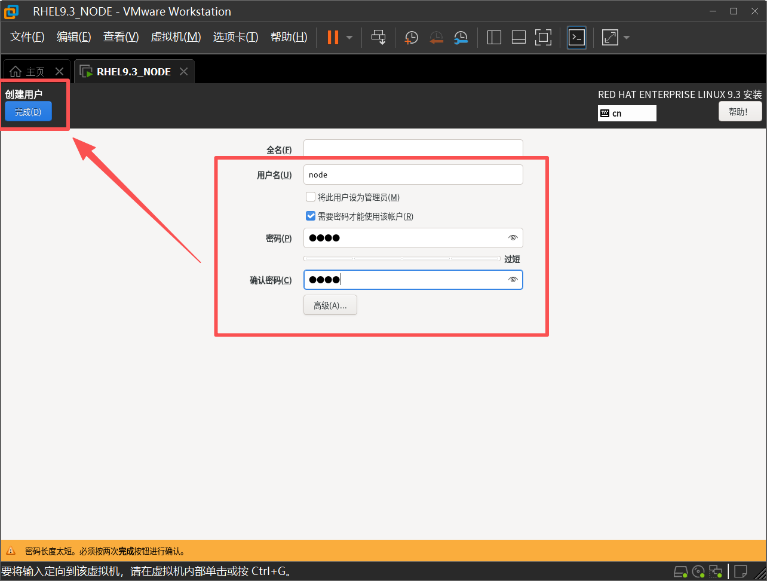Switch to the 主页 tab

[x=35, y=72]
